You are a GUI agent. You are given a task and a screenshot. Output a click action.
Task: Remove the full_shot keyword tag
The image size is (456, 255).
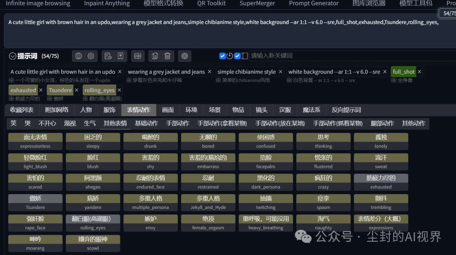[x=419, y=71]
